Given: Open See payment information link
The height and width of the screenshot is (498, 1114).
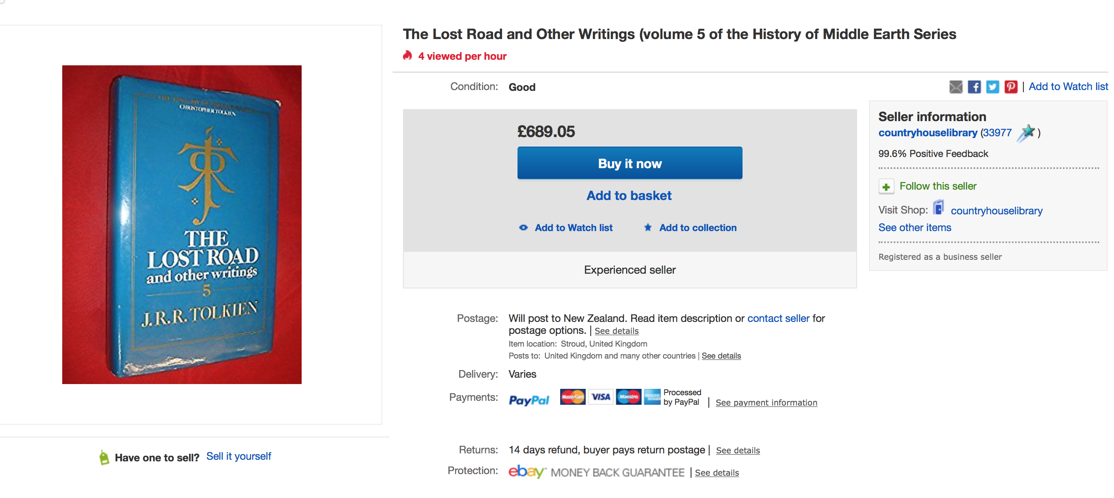Looking at the screenshot, I should [766, 402].
